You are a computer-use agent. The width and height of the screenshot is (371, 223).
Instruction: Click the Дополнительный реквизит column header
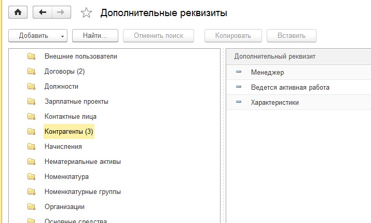pos(298,57)
